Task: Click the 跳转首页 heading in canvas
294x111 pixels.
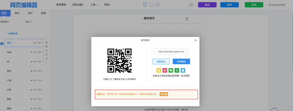Action: pos(149,18)
